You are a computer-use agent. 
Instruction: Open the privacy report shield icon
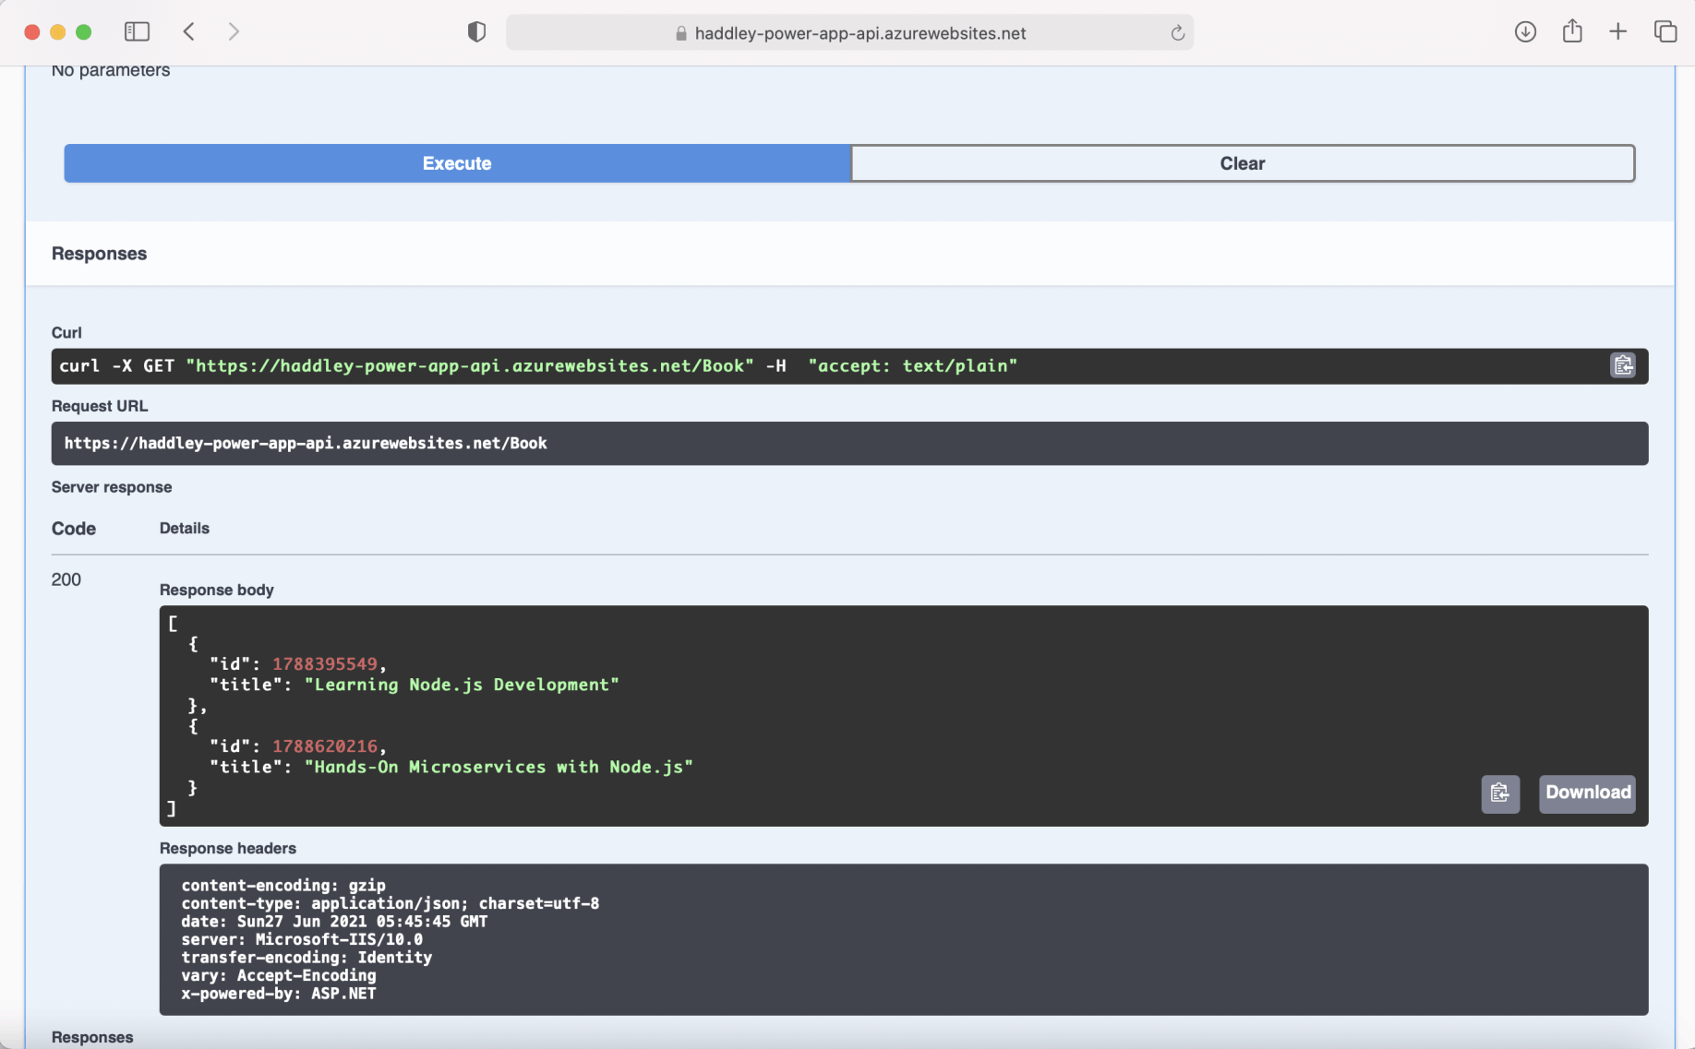tap(476, 32)
